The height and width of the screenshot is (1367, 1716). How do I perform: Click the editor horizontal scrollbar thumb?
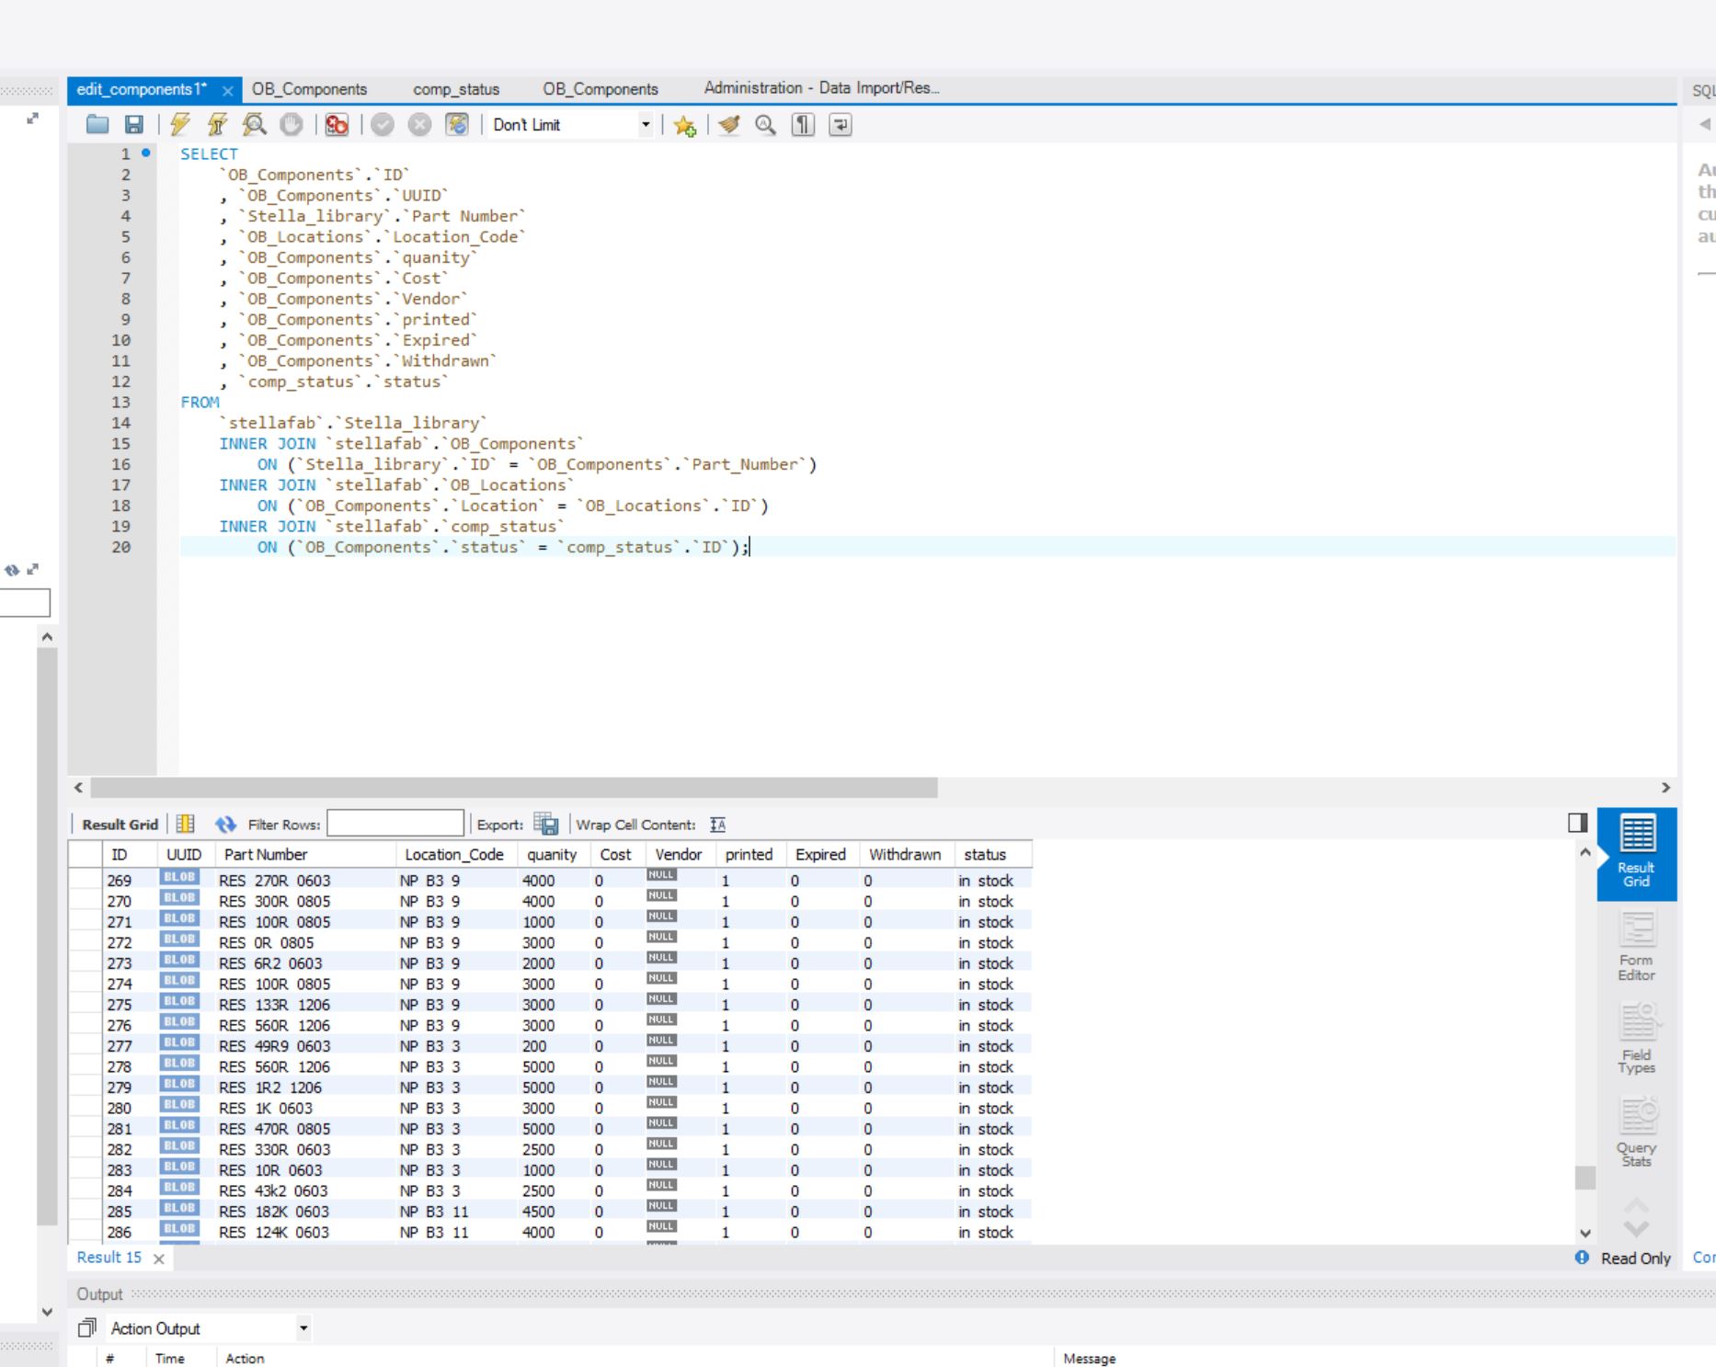(514, 788)
